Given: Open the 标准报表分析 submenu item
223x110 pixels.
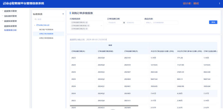Looking at the screenshot, I should 10,30.
